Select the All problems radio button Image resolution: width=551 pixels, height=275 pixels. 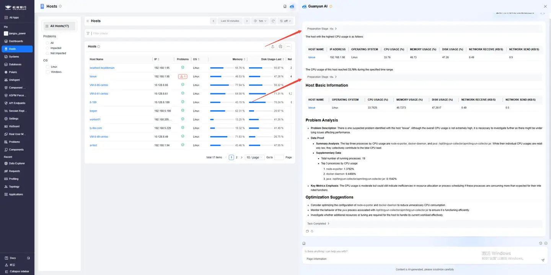(47, 43)
